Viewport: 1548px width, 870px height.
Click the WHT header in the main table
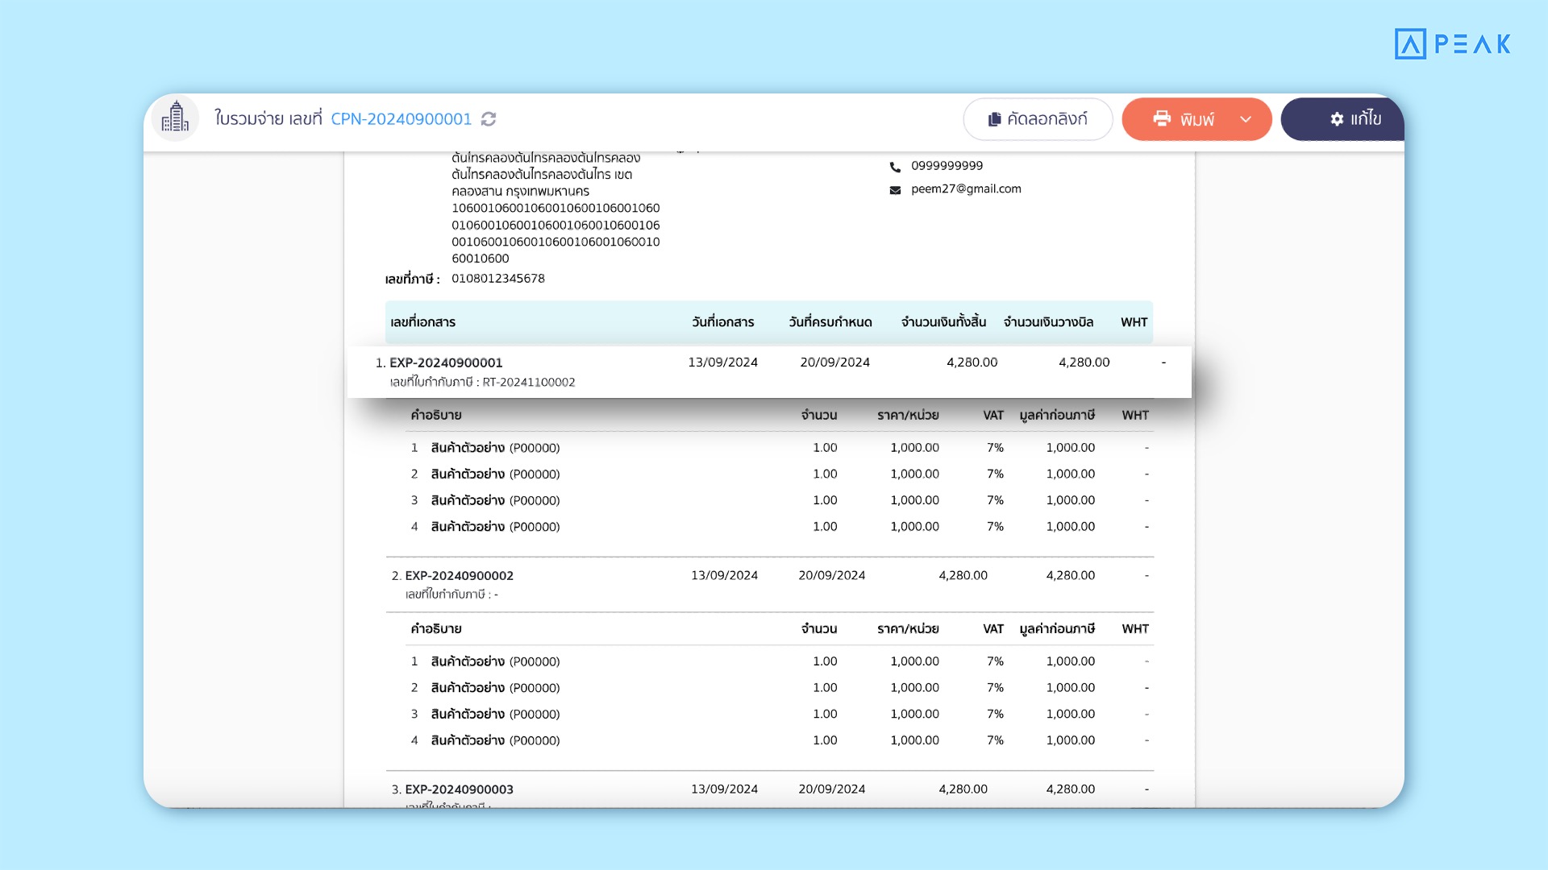[x=1134, y=322]
